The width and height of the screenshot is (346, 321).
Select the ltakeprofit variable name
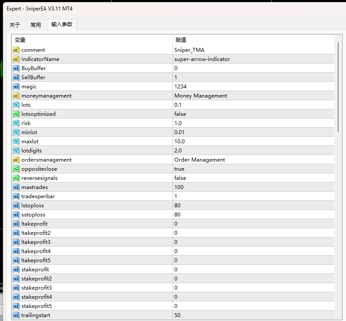click(x=34, y=224)
